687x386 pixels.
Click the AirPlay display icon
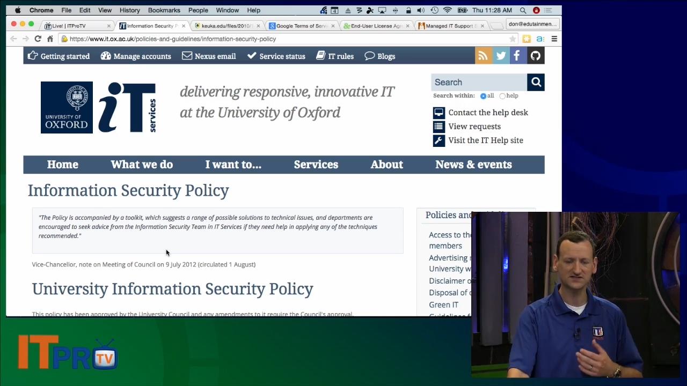coord(382,10)
